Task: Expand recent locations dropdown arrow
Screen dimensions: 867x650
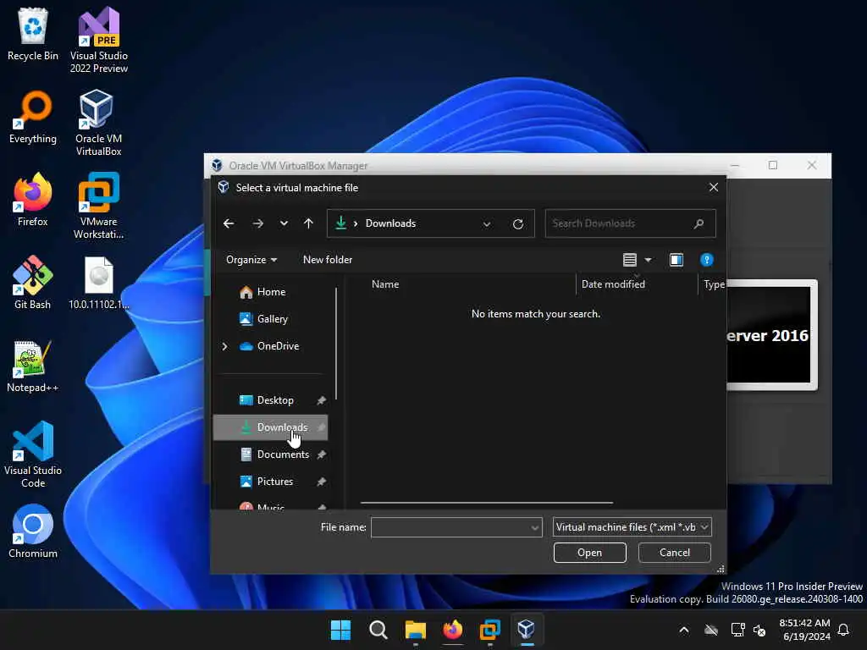Action: 284,223
